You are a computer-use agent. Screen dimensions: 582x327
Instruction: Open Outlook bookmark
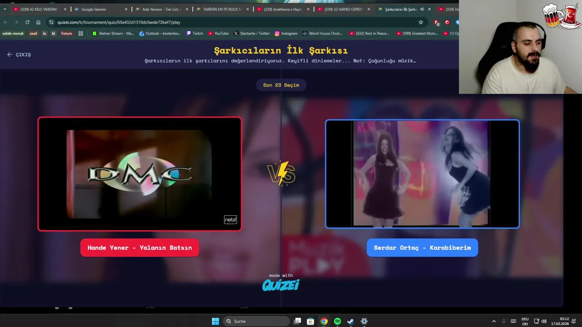pos(160,33)
